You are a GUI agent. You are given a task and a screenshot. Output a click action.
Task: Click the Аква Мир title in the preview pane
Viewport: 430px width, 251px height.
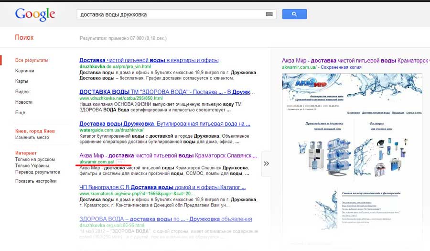355,61
